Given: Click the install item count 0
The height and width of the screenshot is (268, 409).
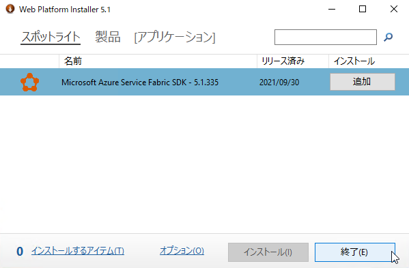Looking at the screenshot, I should point(20,252).
